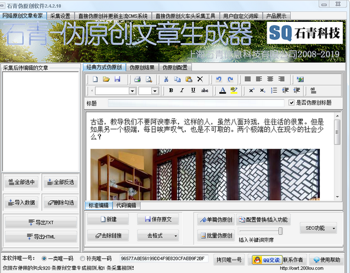Redo the last edit
Viewport: 350px width, 273px height.
[x=231, y=79]
